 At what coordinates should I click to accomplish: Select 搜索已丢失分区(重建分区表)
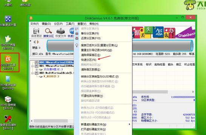pyautogui.click(x=99, y=45)
